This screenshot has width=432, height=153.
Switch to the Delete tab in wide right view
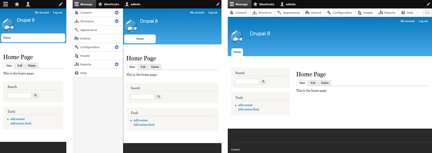(x=325, y=83)
